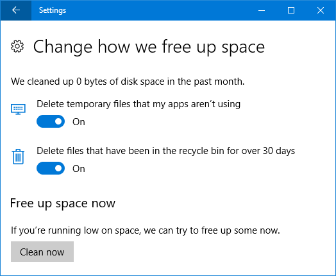Click 'Delete files that have been in the recycle bin' label
Screen dimensions: 336x276
[165, 151]
